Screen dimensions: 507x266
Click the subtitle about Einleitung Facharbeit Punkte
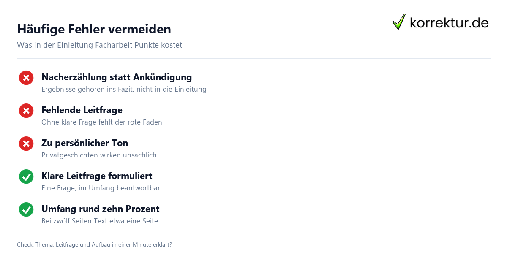coord(99,45)
